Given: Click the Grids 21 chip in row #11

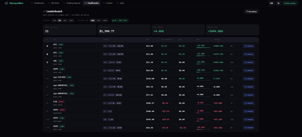Looking at the screenshot, I should point(111,128).
